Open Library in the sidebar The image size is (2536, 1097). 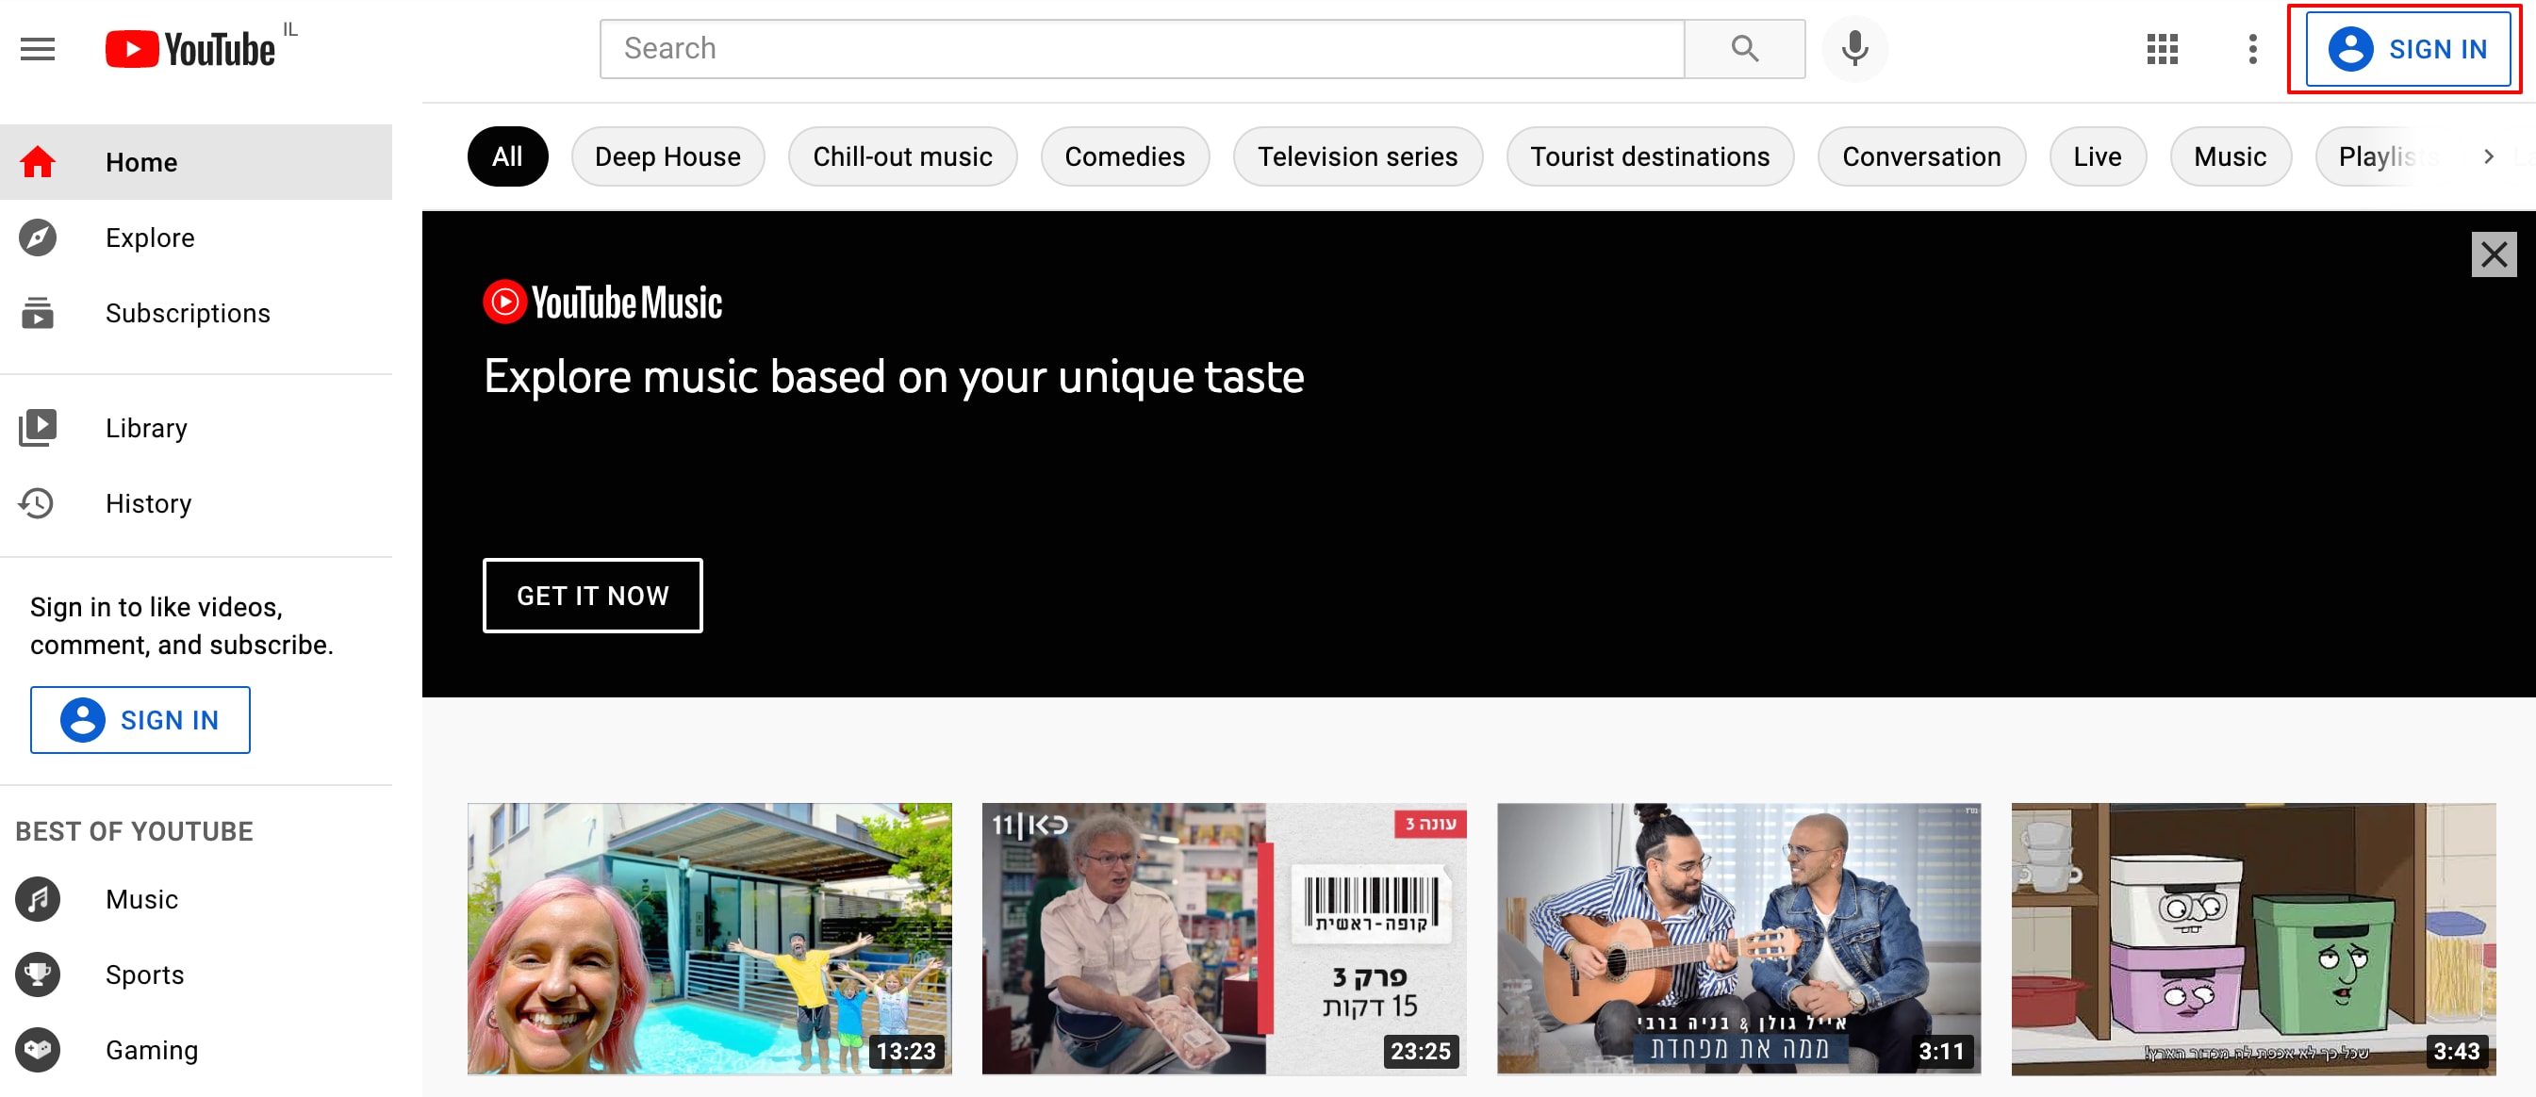[196, 428]
